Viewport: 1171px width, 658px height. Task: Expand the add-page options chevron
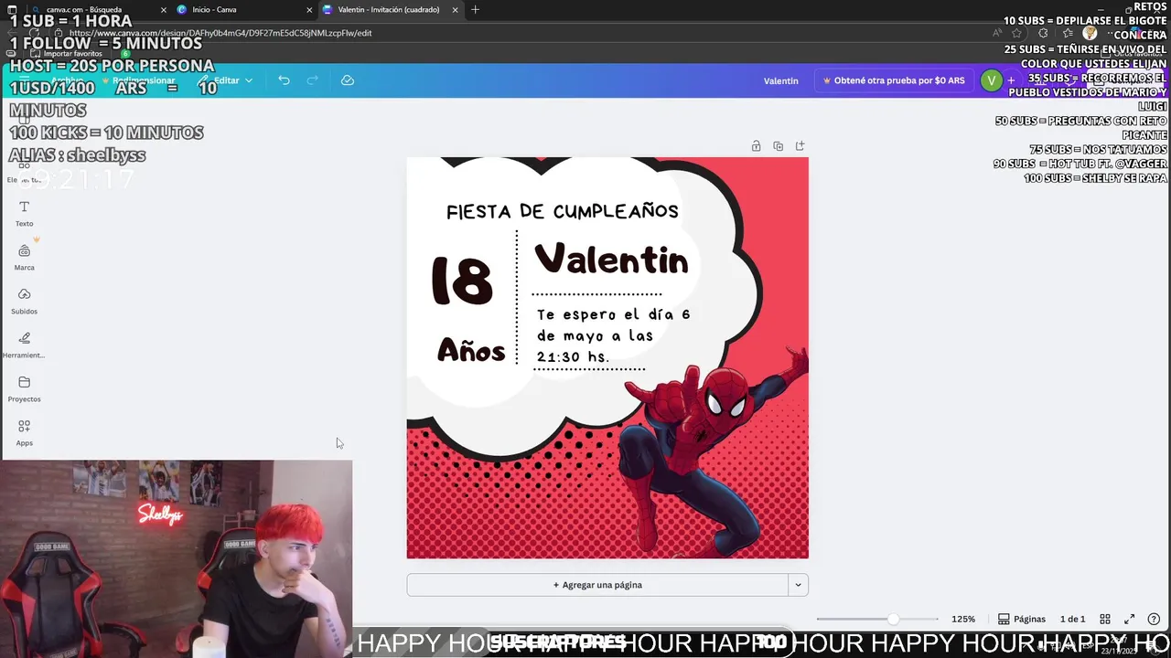pyautogui.click(x=799, y=585)
